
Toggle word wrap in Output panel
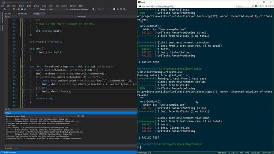click(x=83, y=116)
